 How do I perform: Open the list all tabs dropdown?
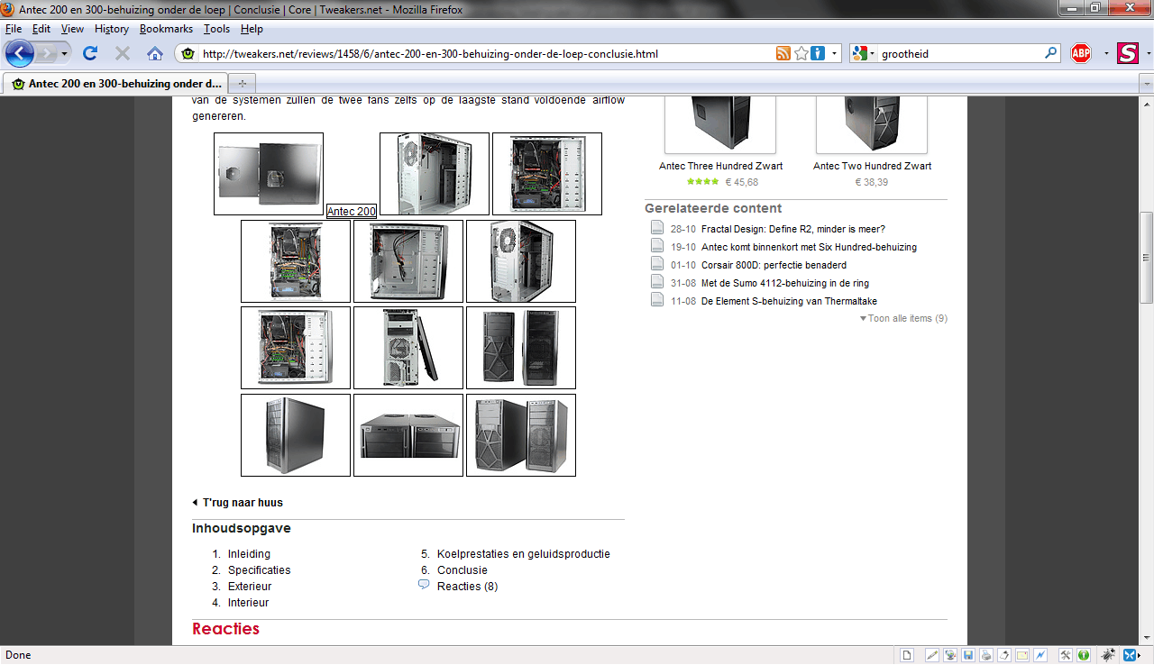pyautogui.click(x=1146, y=83)
